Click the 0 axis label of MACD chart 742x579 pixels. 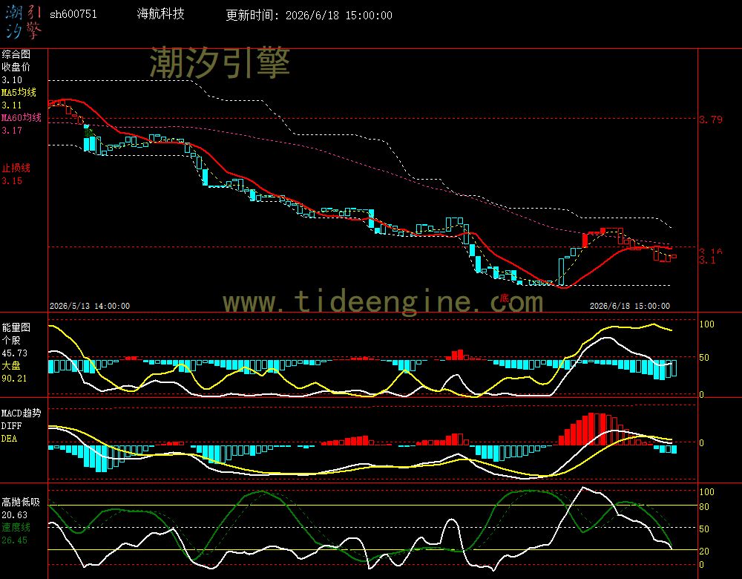pos(701,442)
